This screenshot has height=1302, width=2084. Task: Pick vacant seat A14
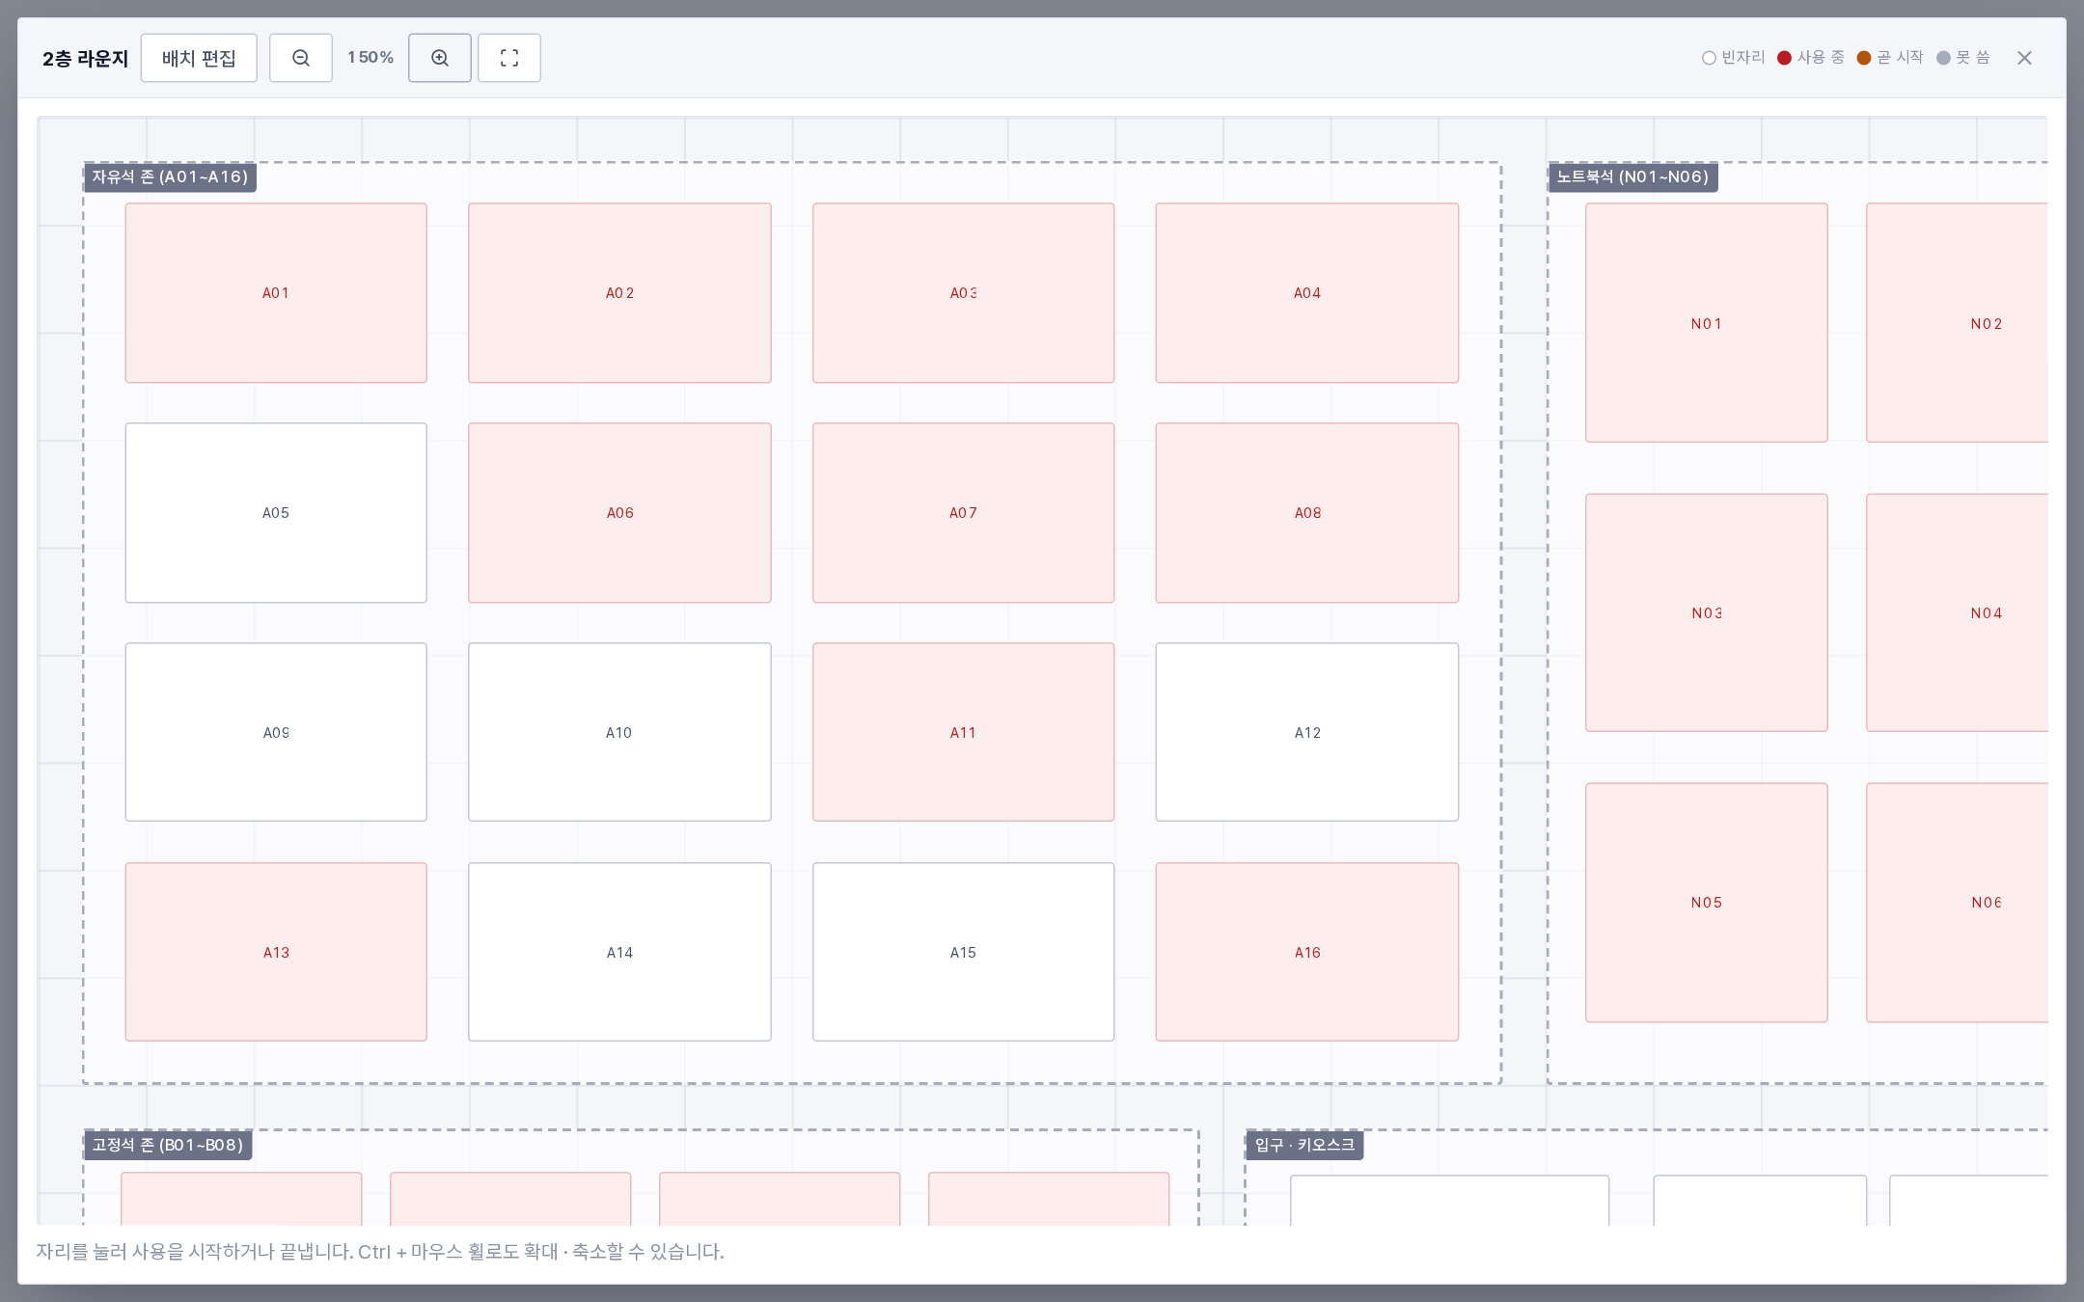tap(619, 952)
